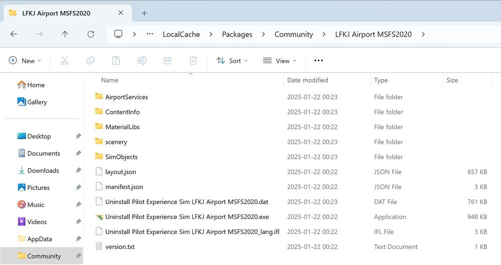Open Pictures quick access item
The image size is (501, 265).
34,187
